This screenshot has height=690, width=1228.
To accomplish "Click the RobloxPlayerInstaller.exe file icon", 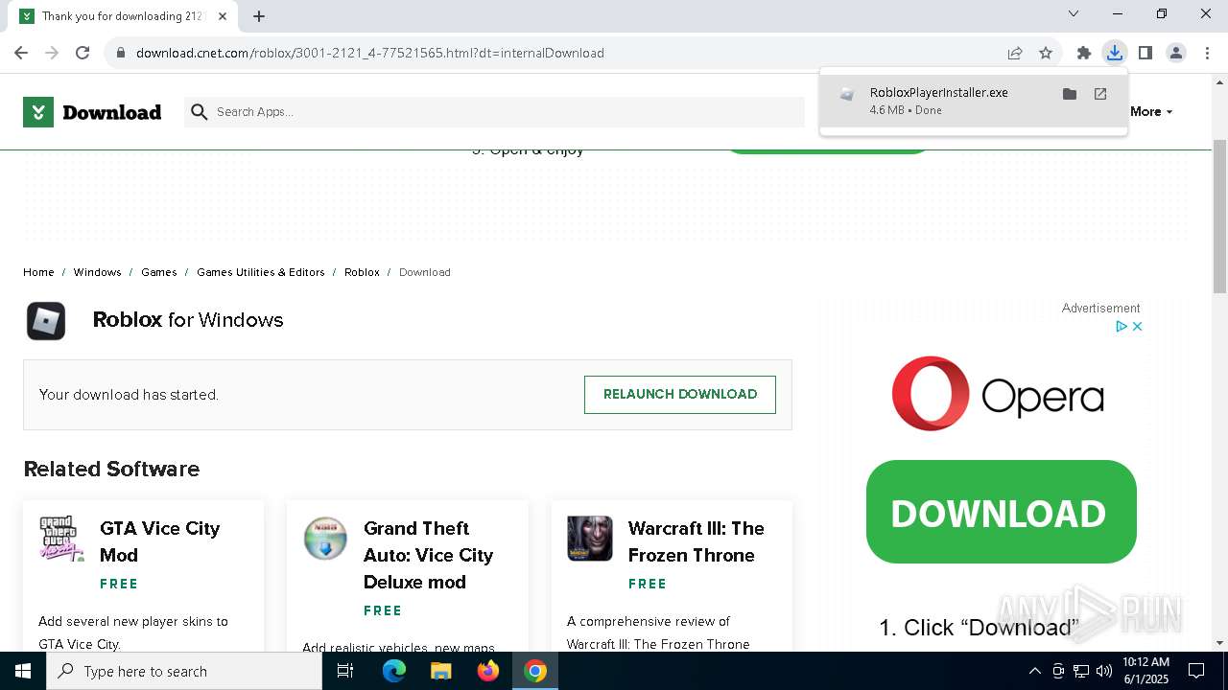I will (x=846, y=94).
